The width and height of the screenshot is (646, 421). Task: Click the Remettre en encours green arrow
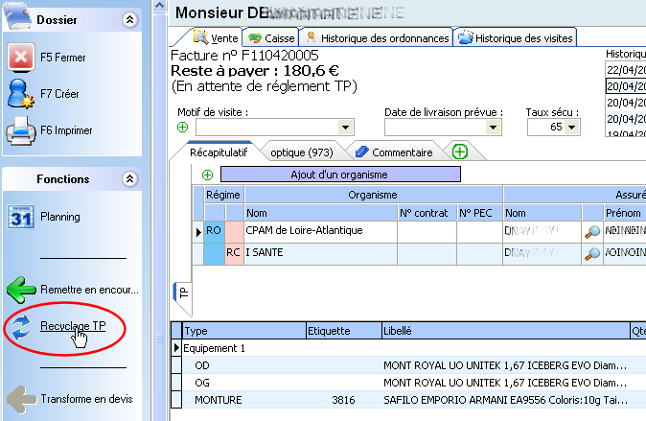(x=21, y=290)
